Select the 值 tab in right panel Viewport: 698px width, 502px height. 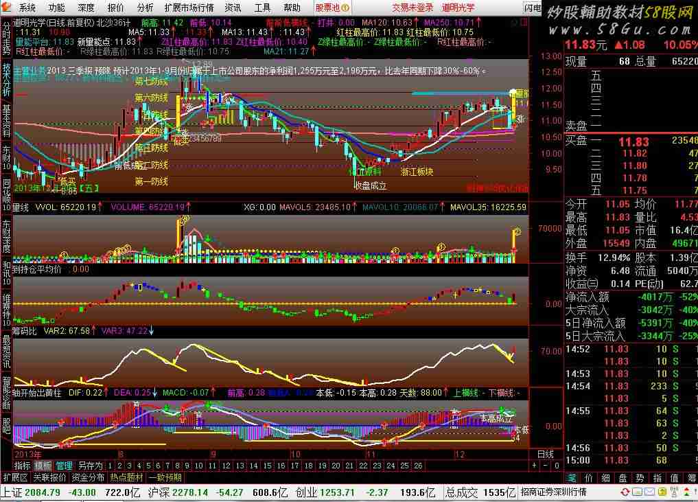pos(674,478)
